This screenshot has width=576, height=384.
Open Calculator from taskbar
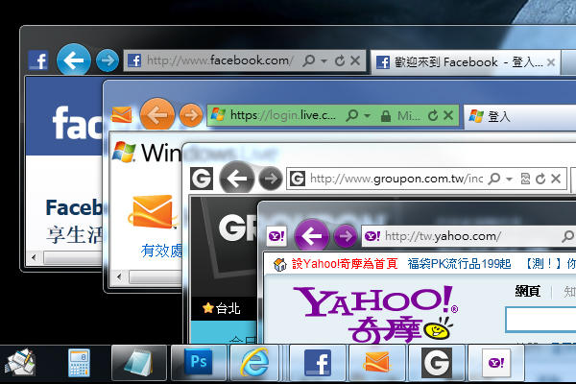coord(79,363)
